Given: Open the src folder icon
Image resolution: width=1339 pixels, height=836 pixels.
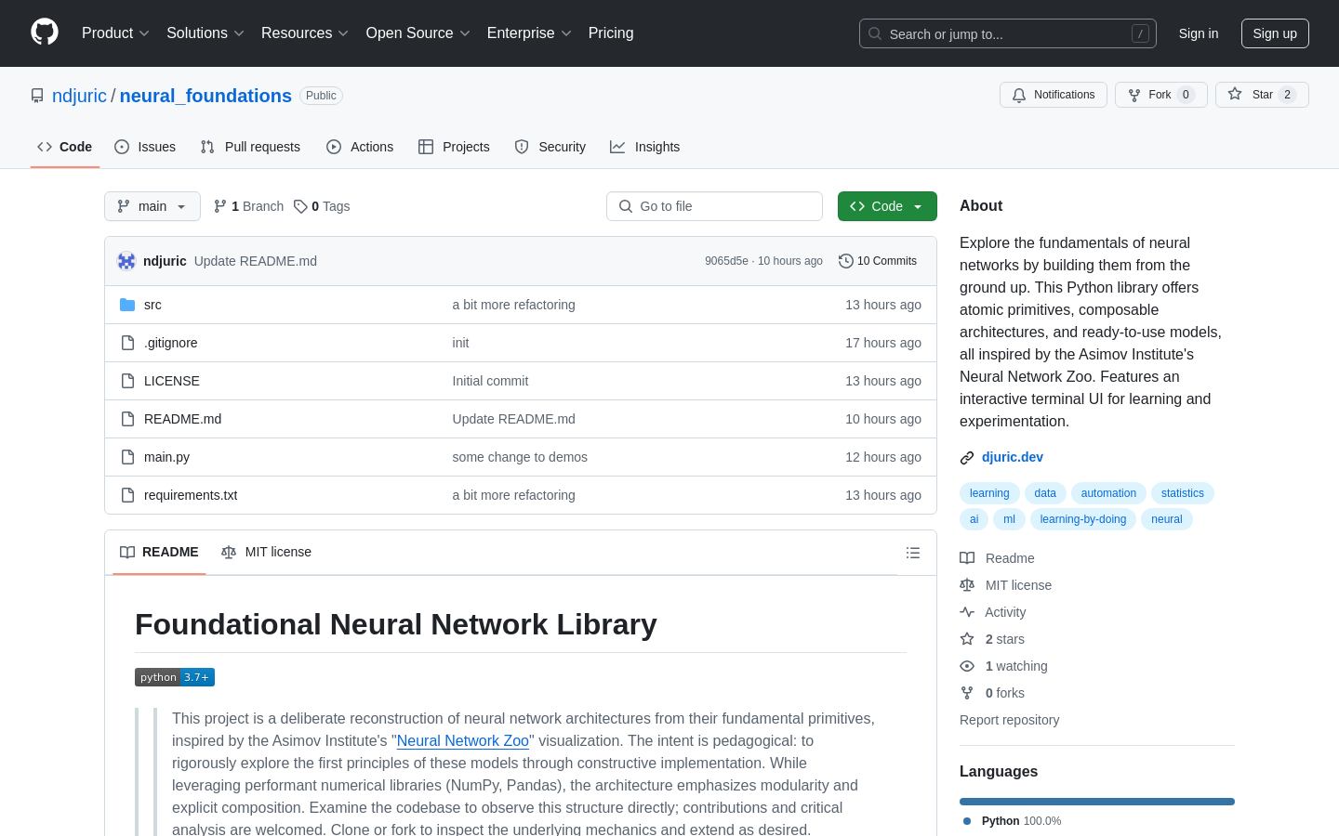Looking at the screenshot, I should (127, 305).
